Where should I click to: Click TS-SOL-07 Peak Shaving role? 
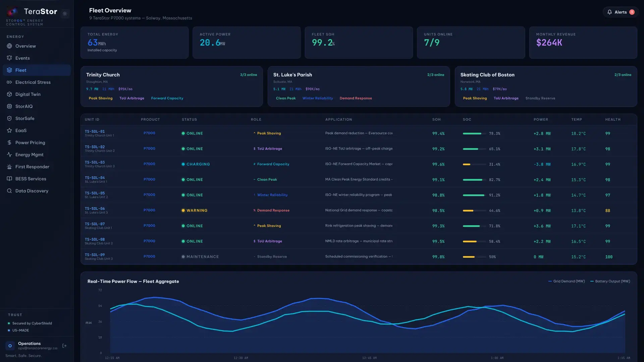(267, 226)
